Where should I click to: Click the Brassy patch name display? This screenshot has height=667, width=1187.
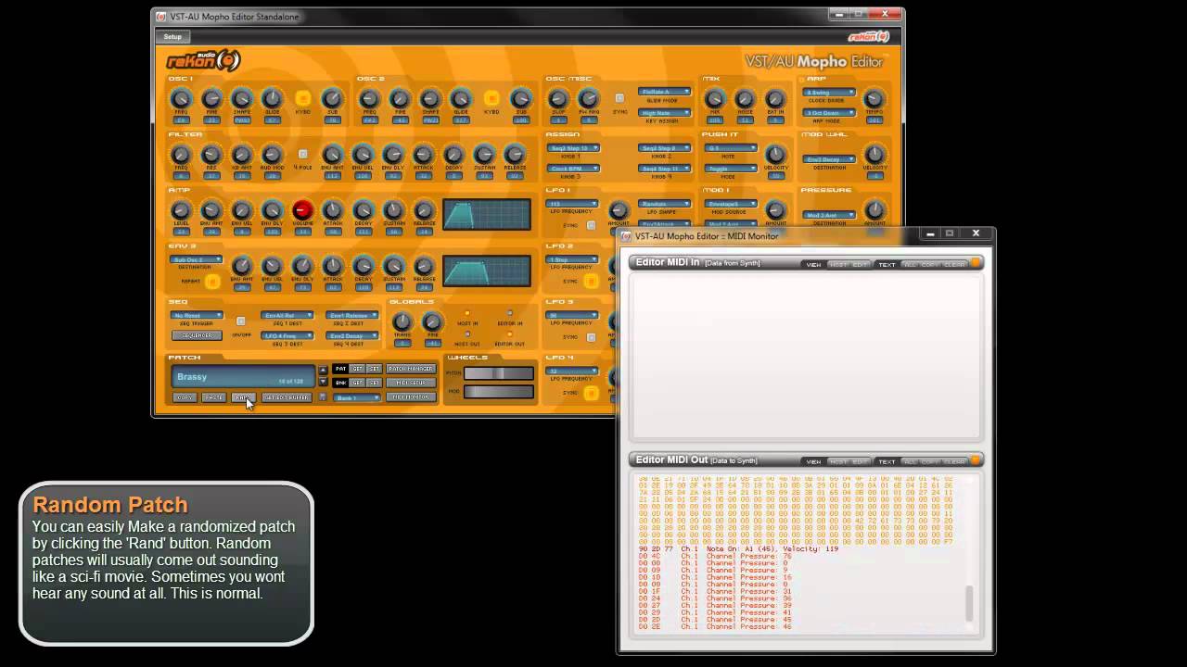tap(243, 377)
